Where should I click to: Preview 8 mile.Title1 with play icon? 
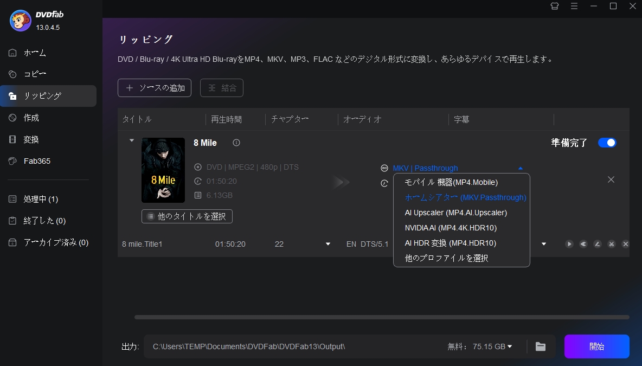pyautogui.click(x=569, y=244)
